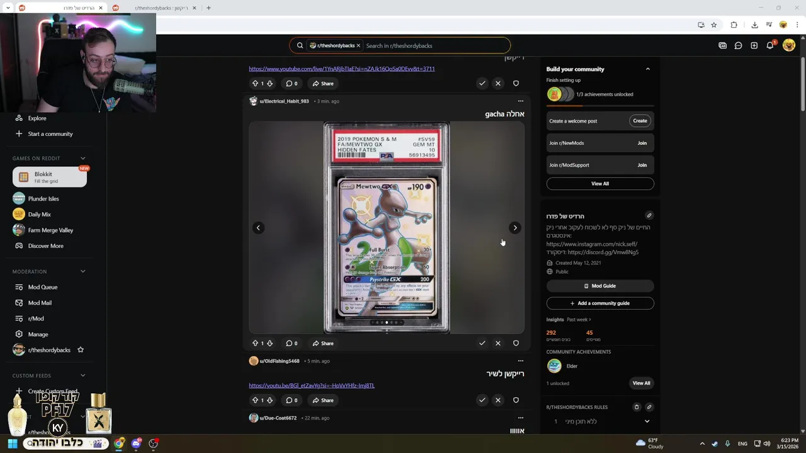806x453 pixels.
Task: Open the YouTube live link at top
Action: point(341,69)
